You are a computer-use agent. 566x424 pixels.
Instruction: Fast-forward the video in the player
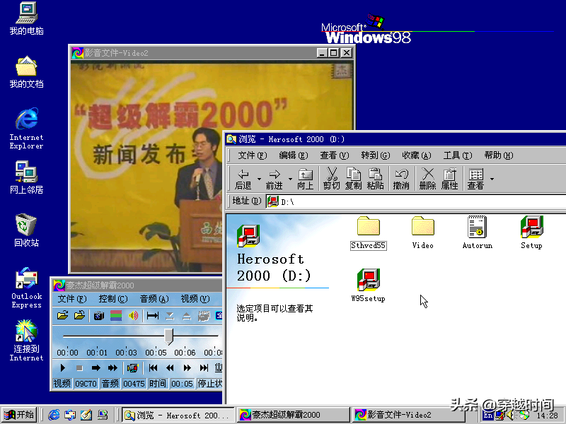pos(187,367)
